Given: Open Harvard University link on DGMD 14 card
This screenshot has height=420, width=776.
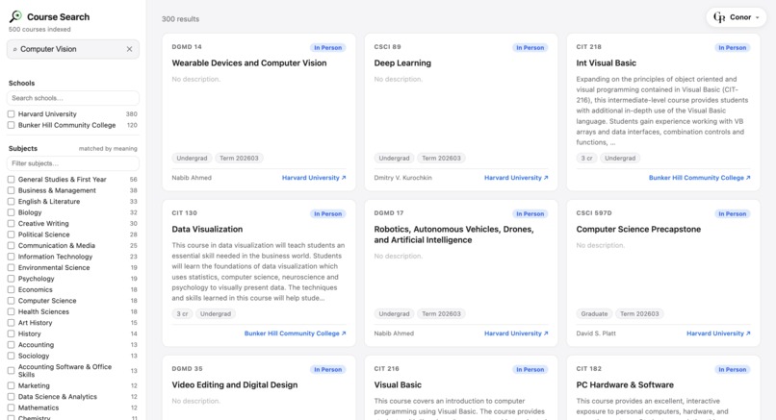Looking at the screenshot, I should (x=314, y=178).
